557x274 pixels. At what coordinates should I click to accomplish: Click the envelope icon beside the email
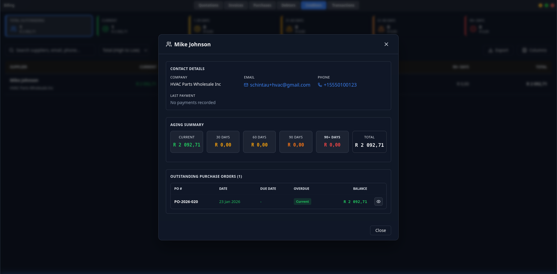tap(246, 85)
